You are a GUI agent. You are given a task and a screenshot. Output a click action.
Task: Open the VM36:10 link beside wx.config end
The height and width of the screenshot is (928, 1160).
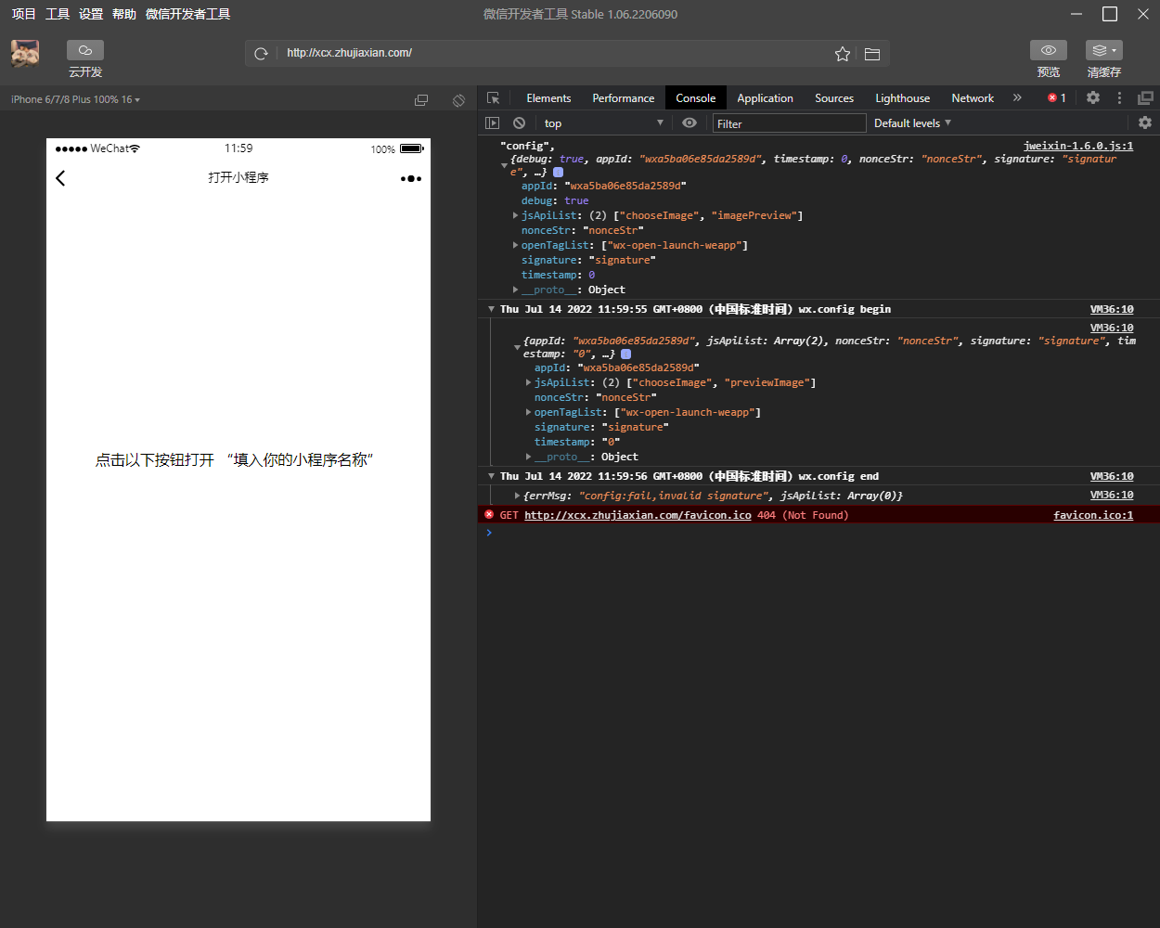click(1112, 476)
